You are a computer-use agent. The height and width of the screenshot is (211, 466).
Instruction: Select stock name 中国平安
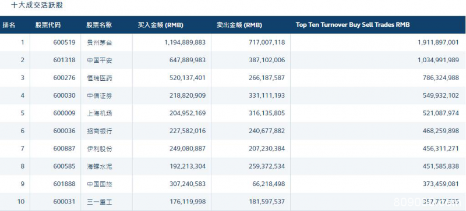(x=100, y=60)
